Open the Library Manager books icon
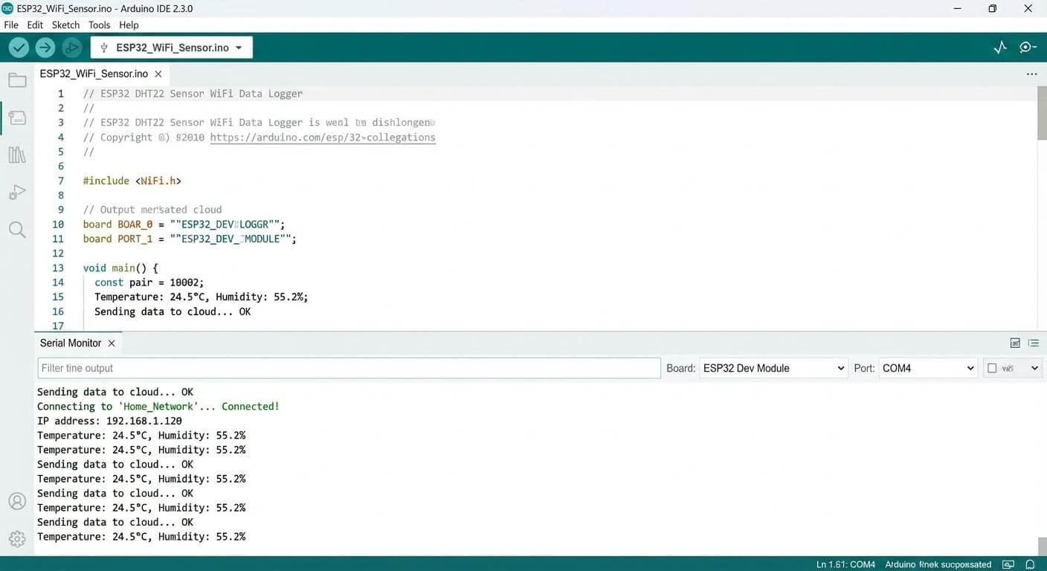The width and height of the screenshot is (1047, 571). [x=17, y=155]
